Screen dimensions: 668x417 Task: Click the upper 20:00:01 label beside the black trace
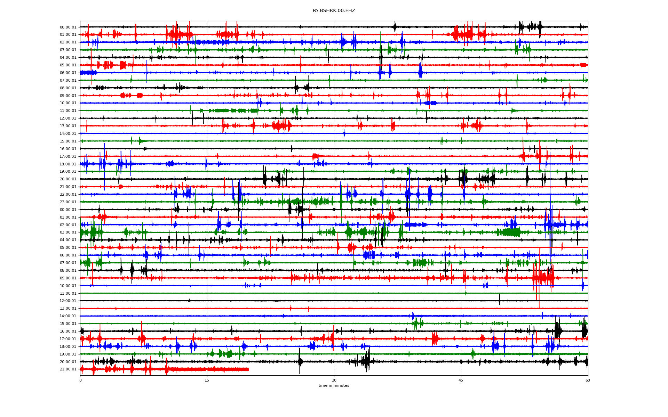[x=68, y=179]
